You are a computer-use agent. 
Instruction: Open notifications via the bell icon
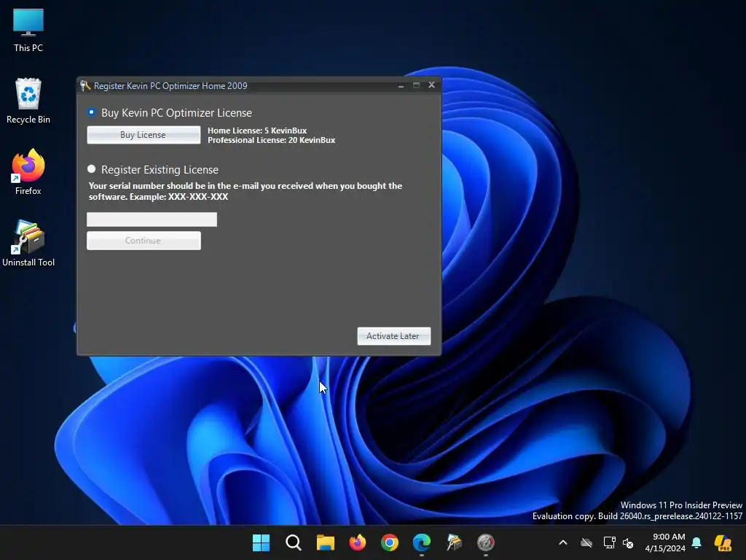click(696, 542)
